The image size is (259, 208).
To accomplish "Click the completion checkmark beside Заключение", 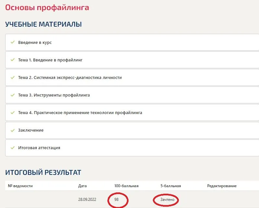I will 13,130.
